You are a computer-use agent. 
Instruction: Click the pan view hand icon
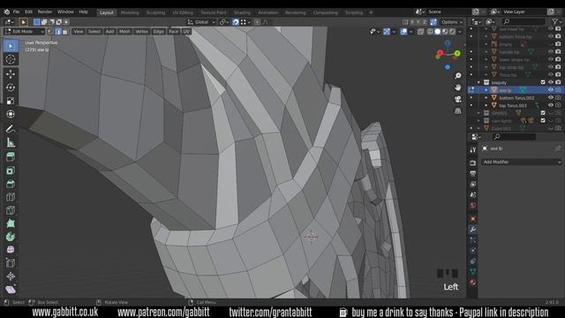coord(457,87)
